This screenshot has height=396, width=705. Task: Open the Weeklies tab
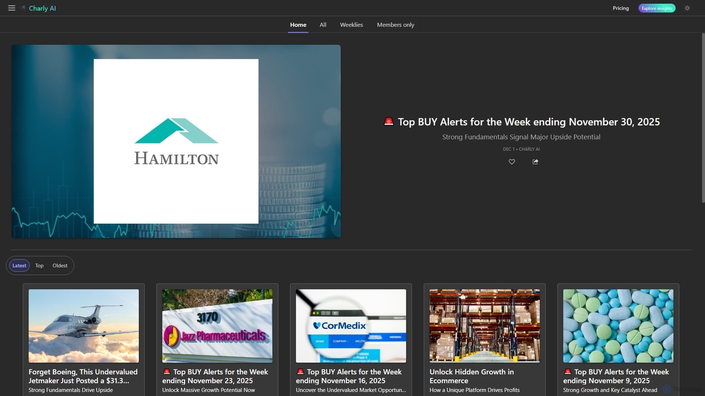[351, 25]
